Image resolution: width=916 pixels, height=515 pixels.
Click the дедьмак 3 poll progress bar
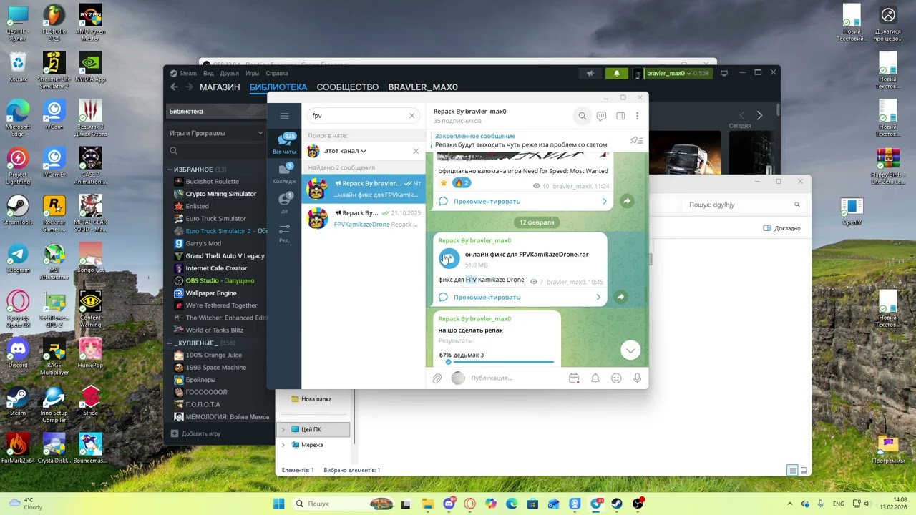(x=504, y=362)
